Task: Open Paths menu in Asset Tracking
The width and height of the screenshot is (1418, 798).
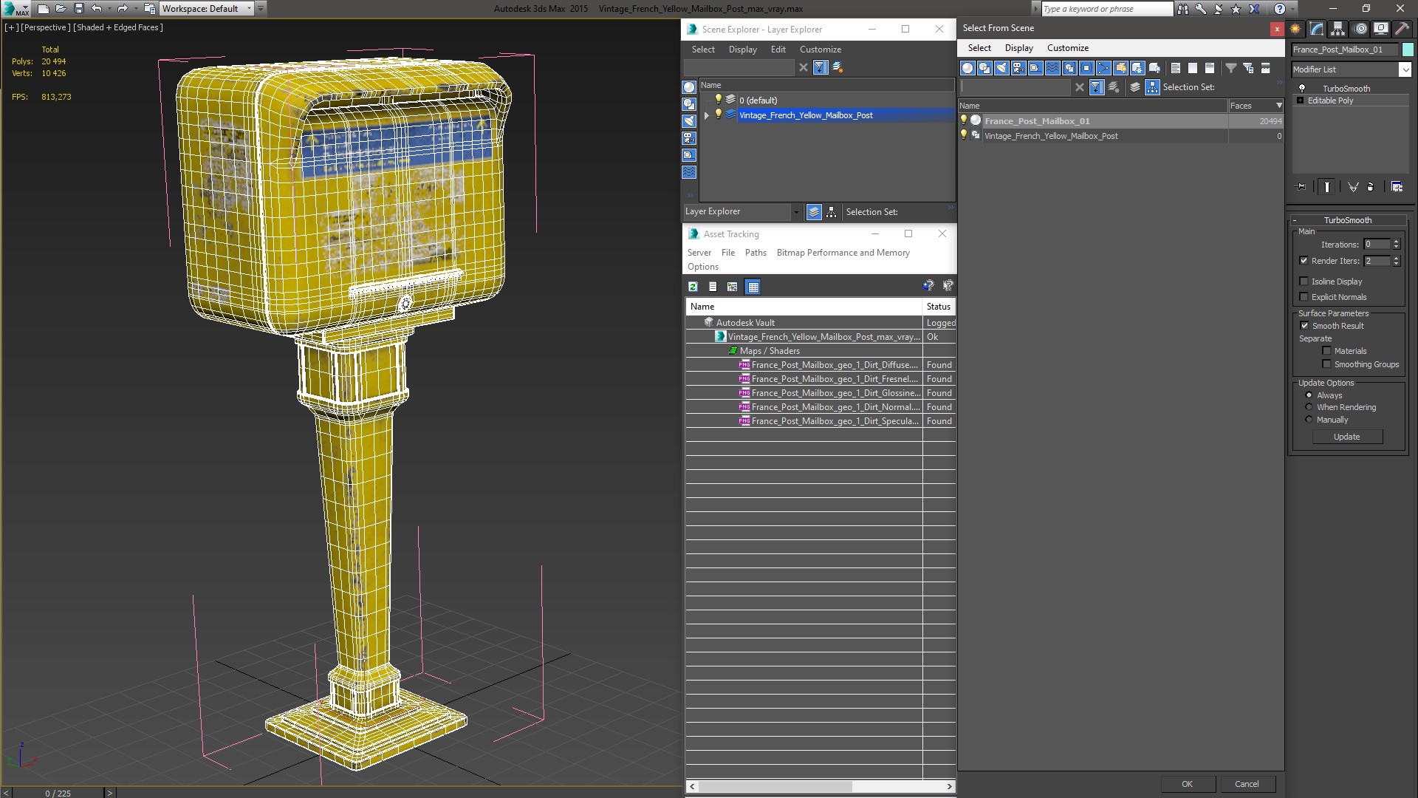Action: (756, 253)
